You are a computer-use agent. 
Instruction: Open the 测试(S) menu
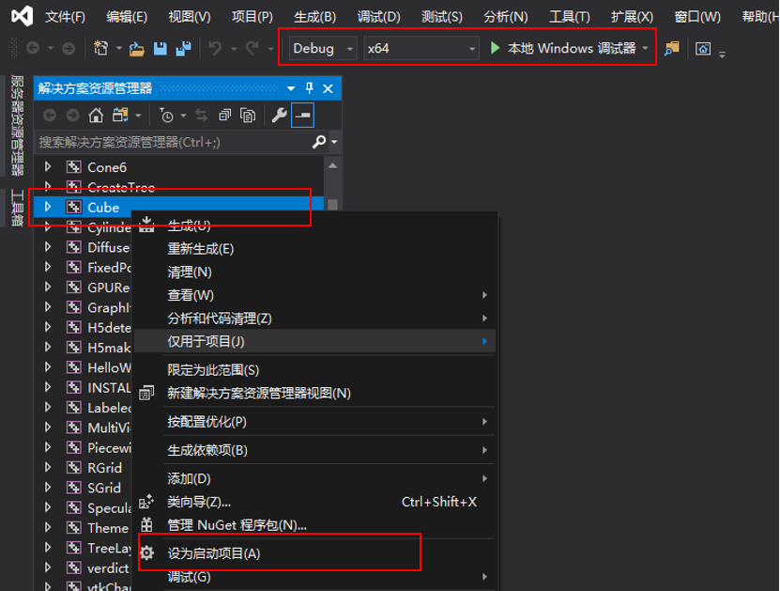pyautogui.click(x=442, y=17)
